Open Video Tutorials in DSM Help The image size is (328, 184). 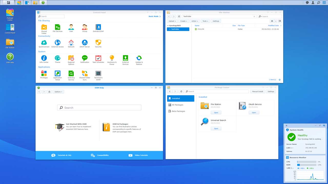pos(138,155)
